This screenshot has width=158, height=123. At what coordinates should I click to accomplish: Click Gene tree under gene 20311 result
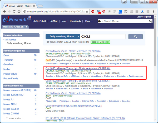pos(126,101)
